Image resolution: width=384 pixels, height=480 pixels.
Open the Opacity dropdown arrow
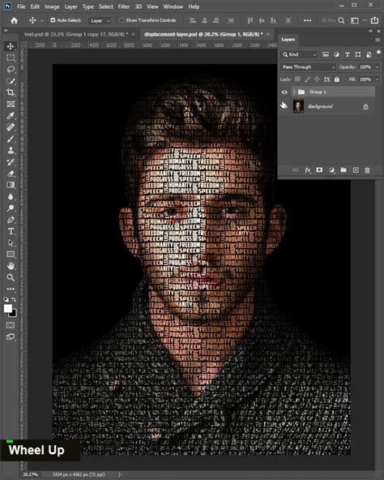coord(377,67)
